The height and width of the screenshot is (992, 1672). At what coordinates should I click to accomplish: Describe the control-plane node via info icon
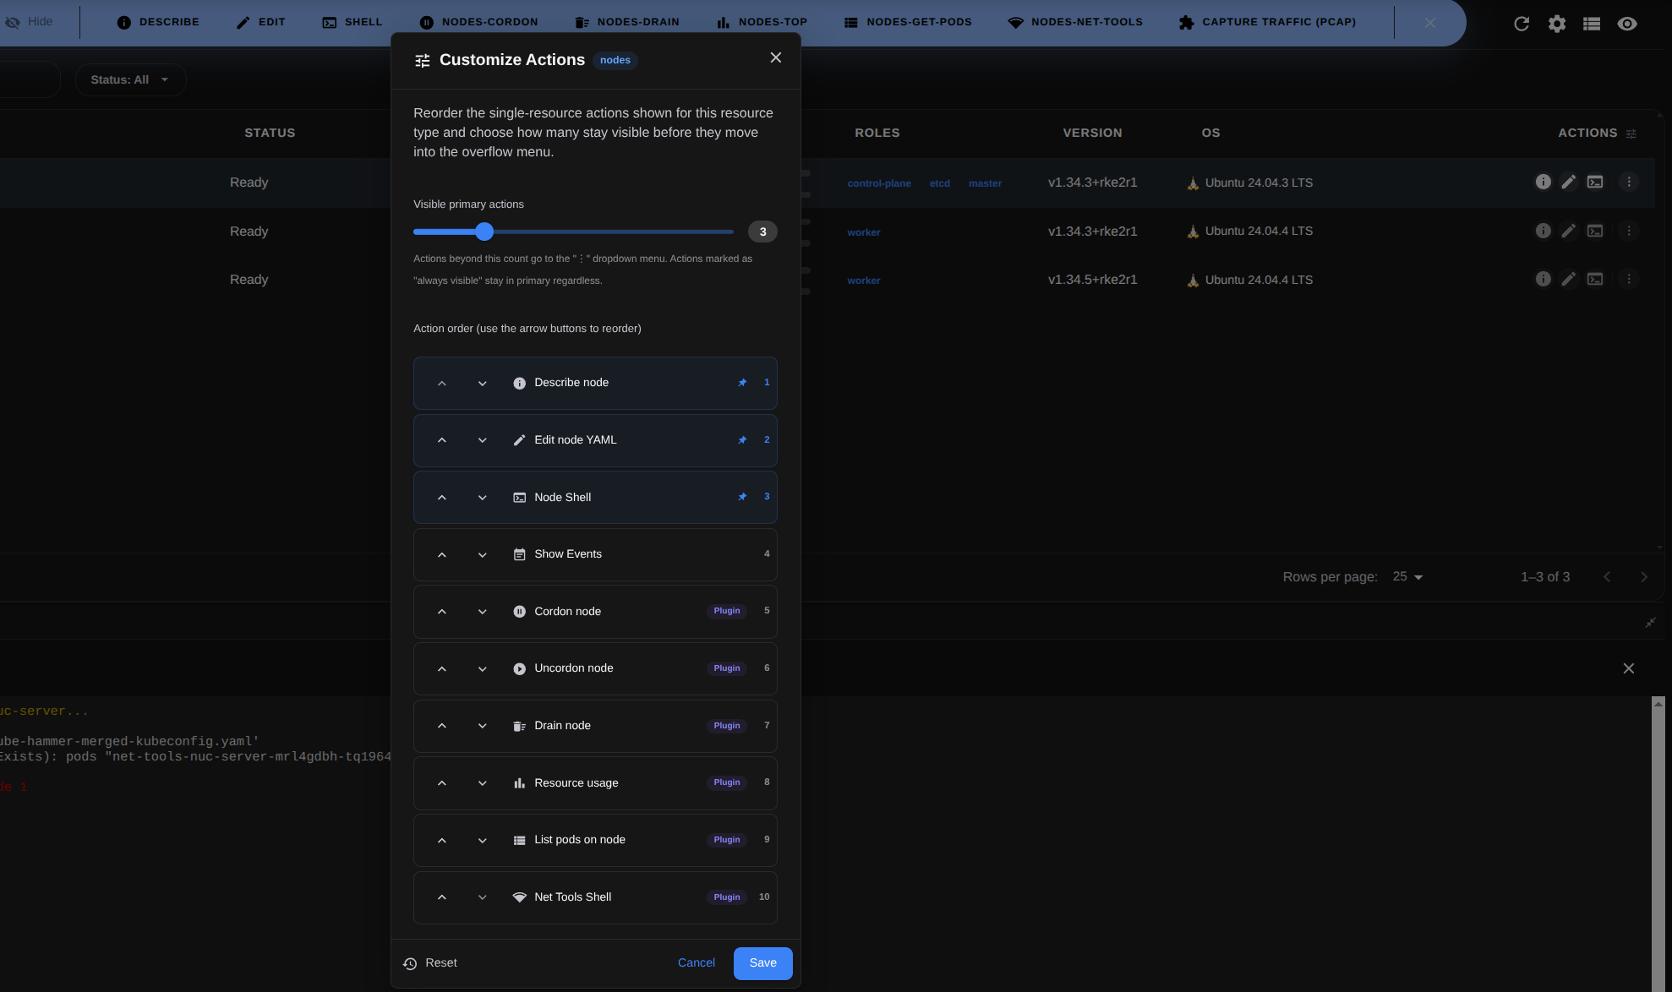[1543, 182]
